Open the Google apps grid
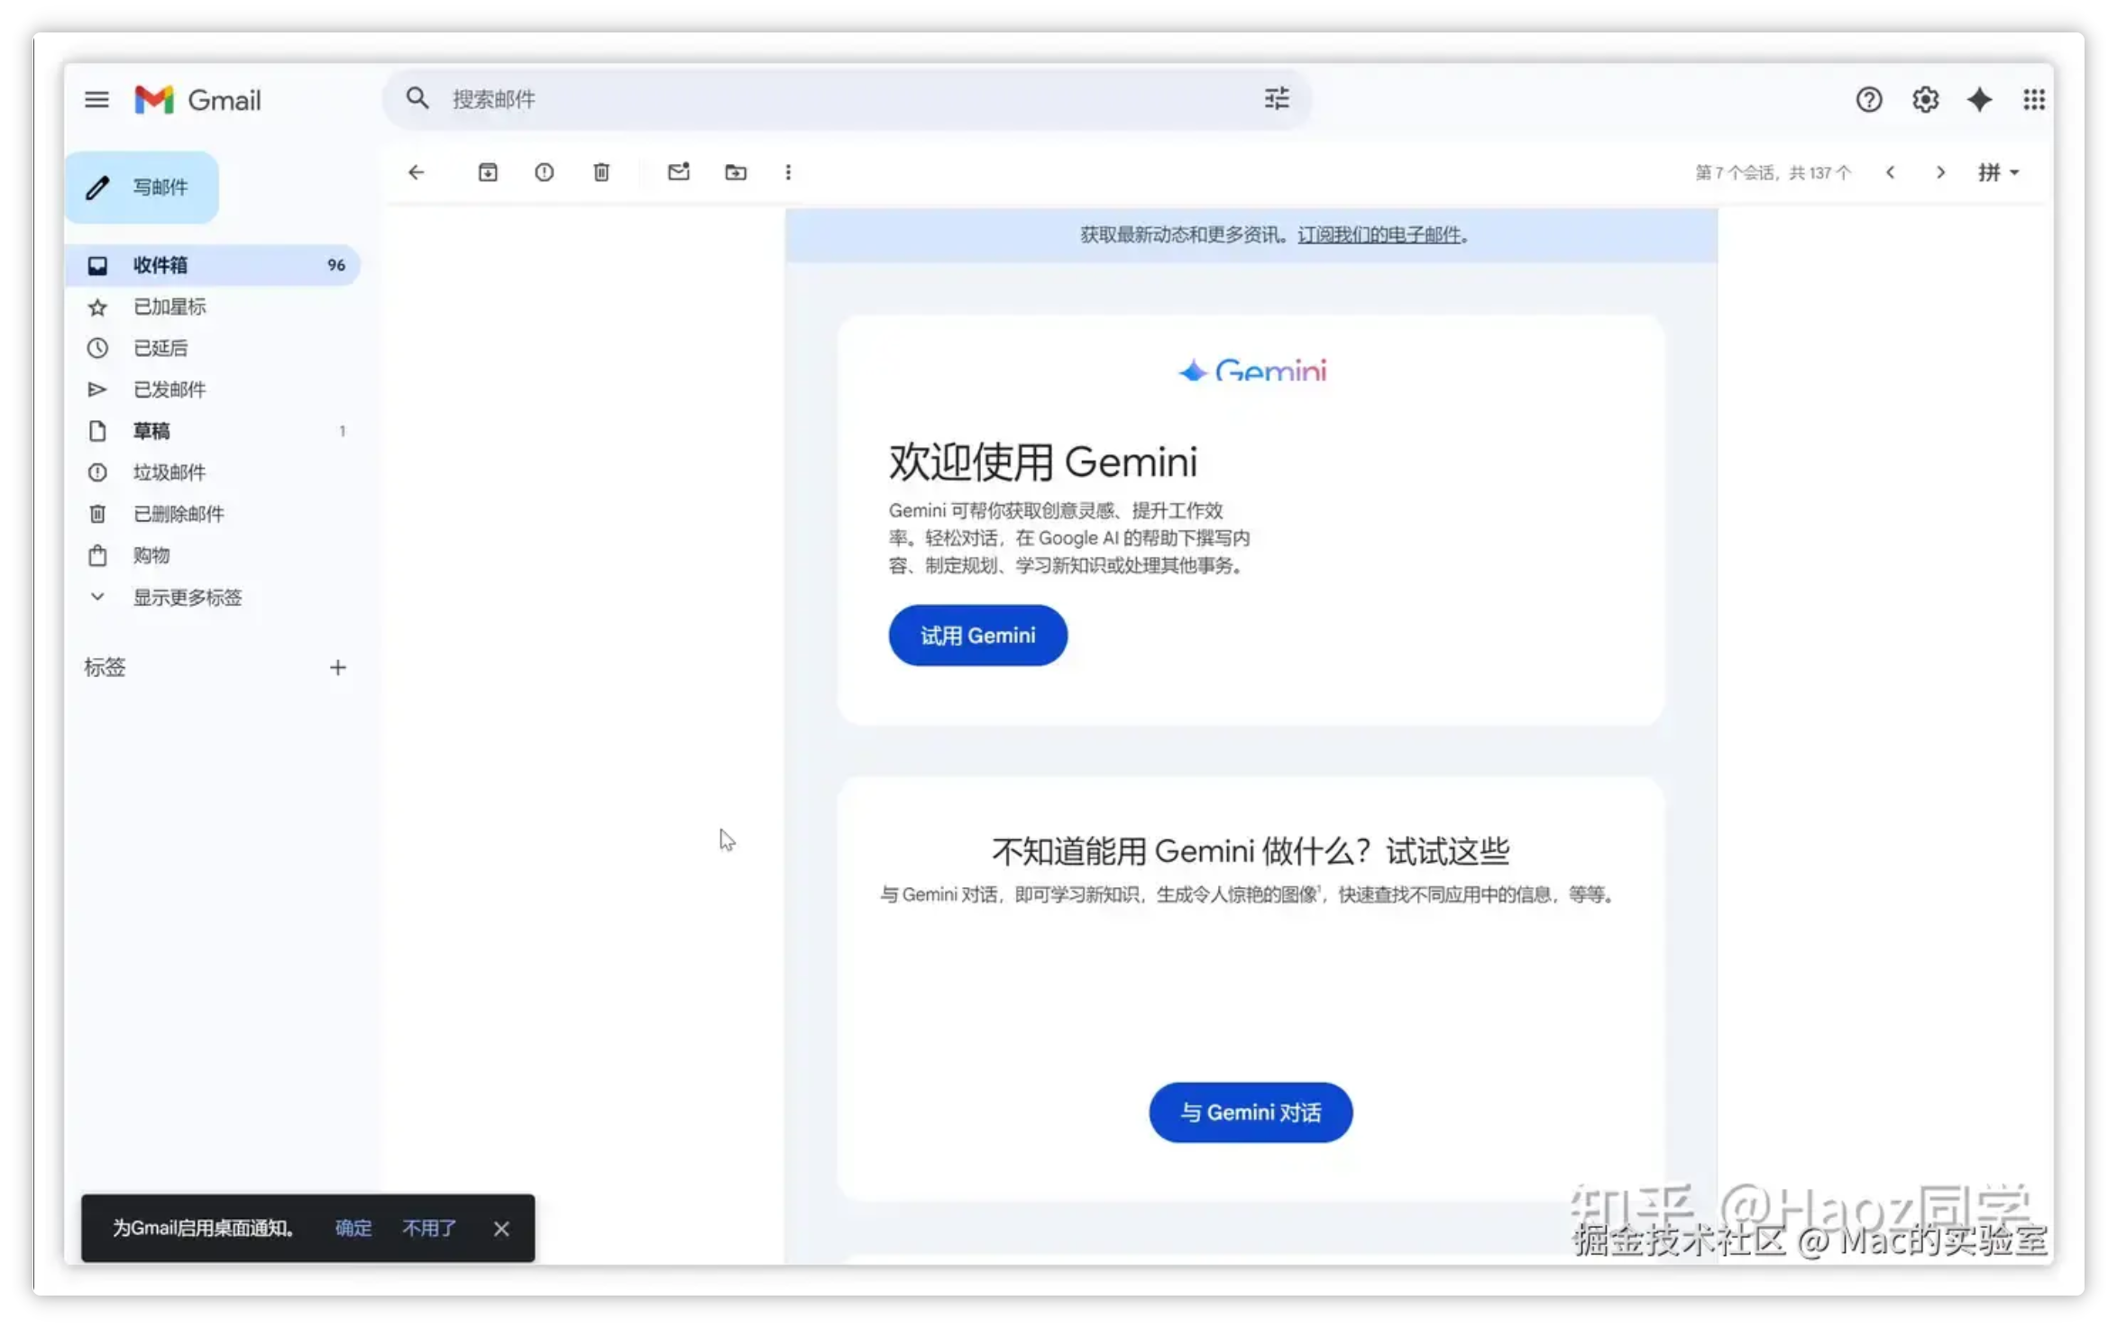This screenshot has width=2117, height=1328. [2033, 99]
